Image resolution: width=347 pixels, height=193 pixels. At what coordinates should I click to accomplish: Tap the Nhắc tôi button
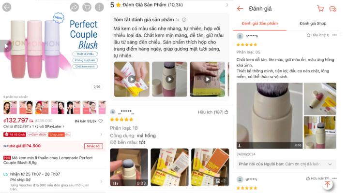93,146
